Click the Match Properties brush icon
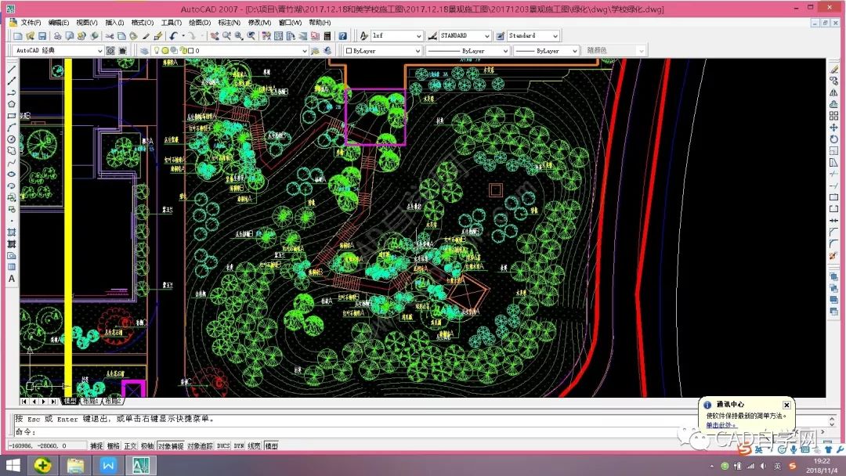 coord(157,36)
